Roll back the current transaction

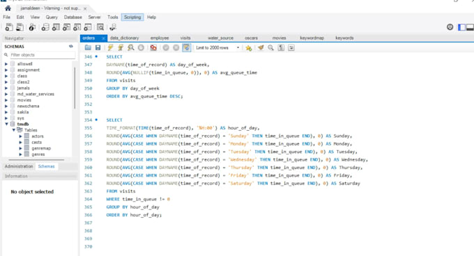tap(176, 47)
